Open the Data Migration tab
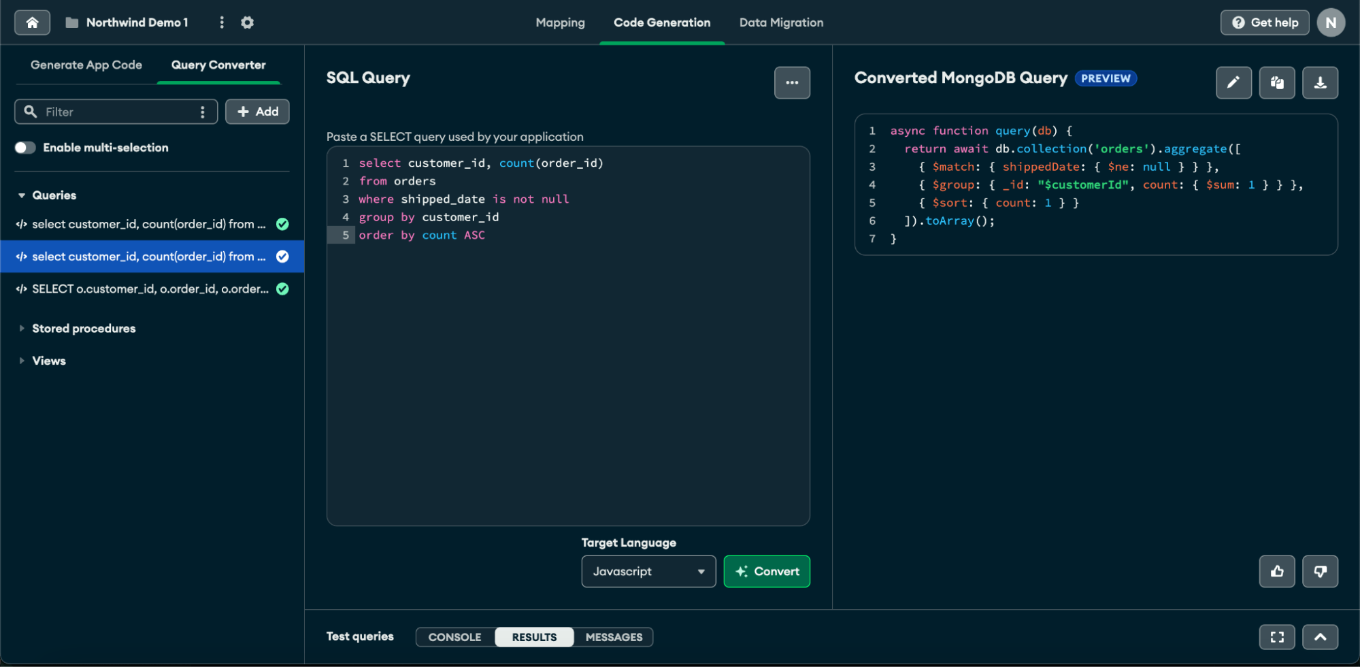The width and height of the screenshot is (1360, 667). pyautogui.click(x=781, y=22)
